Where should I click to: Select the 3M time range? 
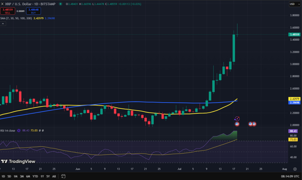[22, 176]
